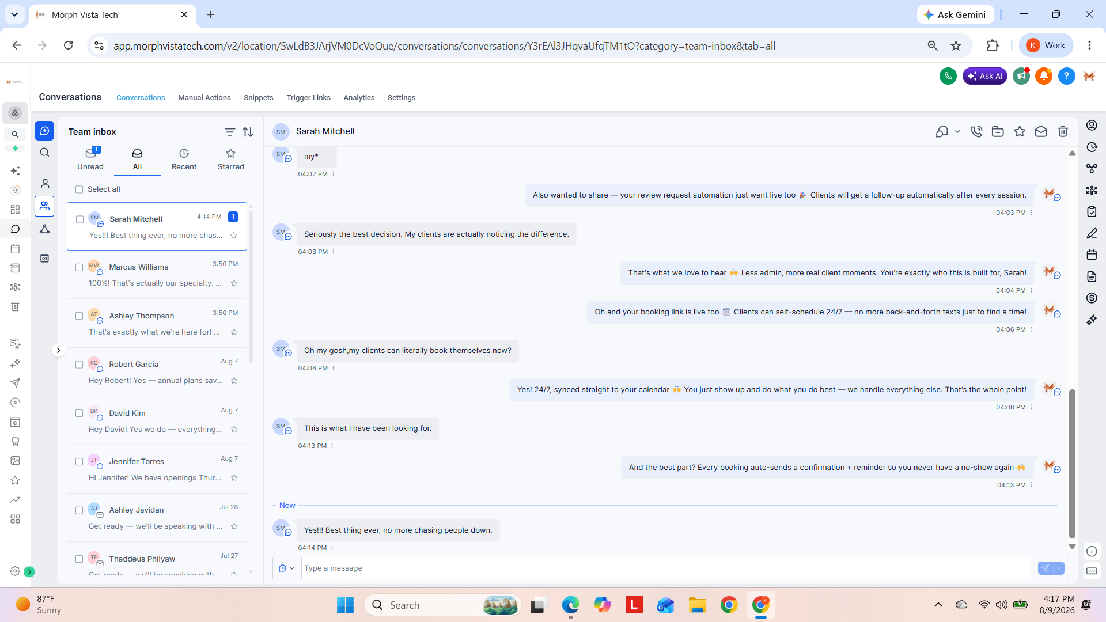Expand the collapsed left sidebar chevron
Image resolution: width=1106 pixels, height=622 pixels.
pyautogui.click(x=58, y=350)
